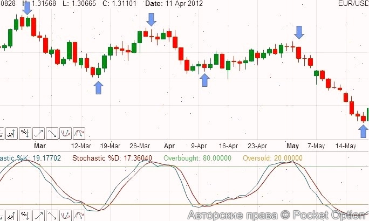Viewport: 369px width, 221px height.
Task: Click the blue up arrow near 12-Mar low
Action: coord(98,87)
